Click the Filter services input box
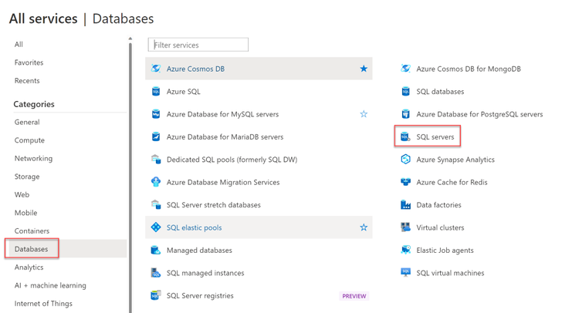 pyautogui.click(x=198, y=45)
